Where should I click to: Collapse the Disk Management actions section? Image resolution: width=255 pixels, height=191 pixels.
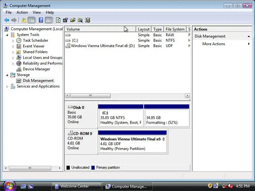coord(249,36)
